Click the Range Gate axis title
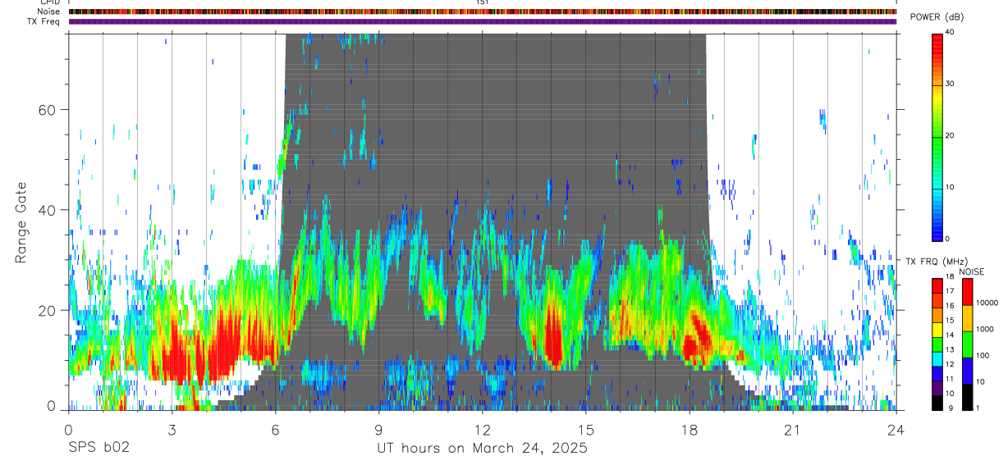The image size is (1008, 465). (x=21, y=224)
